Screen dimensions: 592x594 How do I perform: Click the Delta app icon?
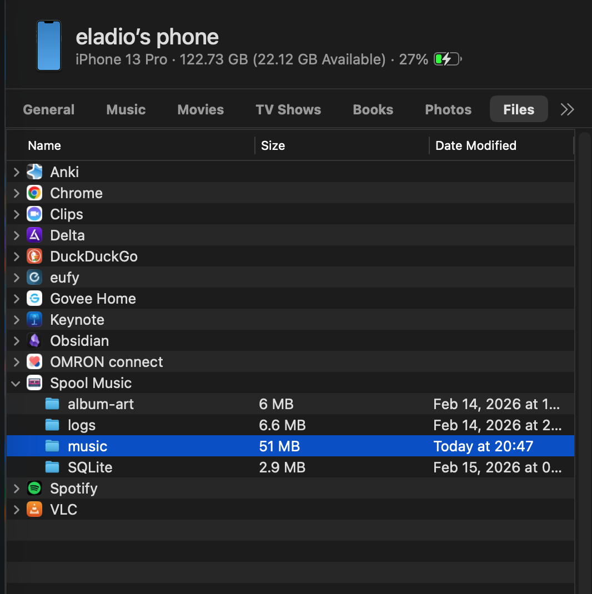click(x=34, y=235)
